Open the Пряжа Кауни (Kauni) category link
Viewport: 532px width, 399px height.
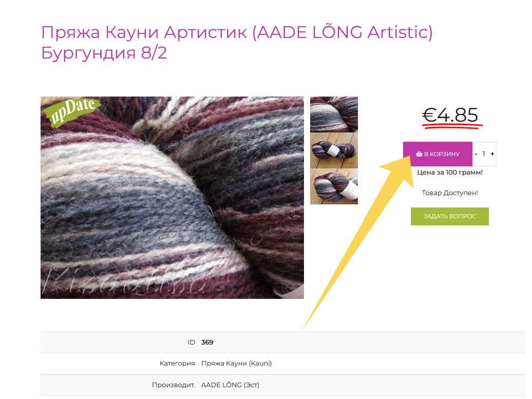237,364
